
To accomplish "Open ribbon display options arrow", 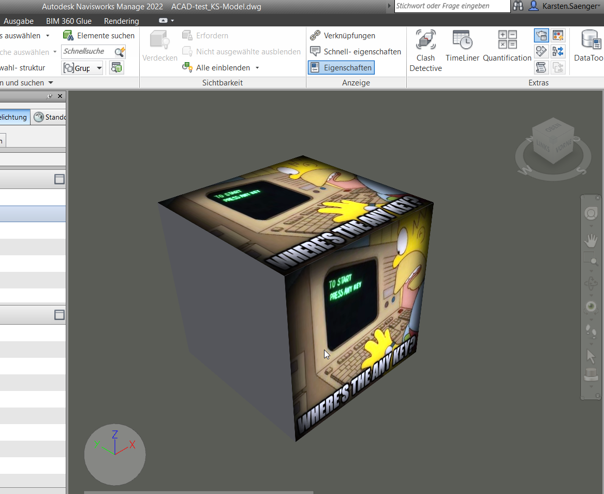I will pyautogui.click(x=172, y=20).
